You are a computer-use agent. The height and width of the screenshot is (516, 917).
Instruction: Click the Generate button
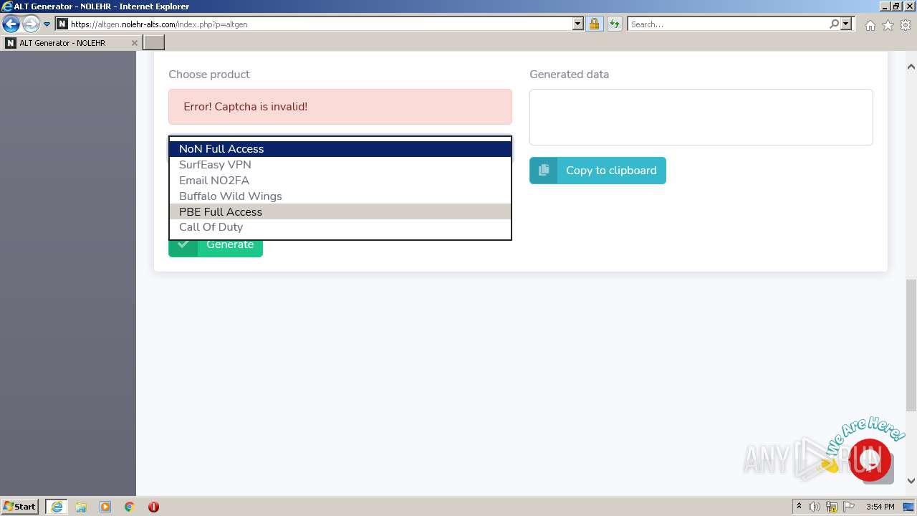pyautogui.click(x=216, y=247)
